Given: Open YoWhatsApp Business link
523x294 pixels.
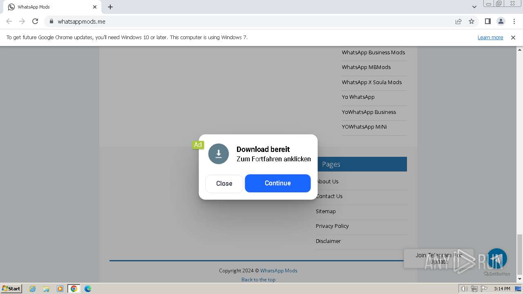Looking at the screenshot, I should (x=369, y=112).
